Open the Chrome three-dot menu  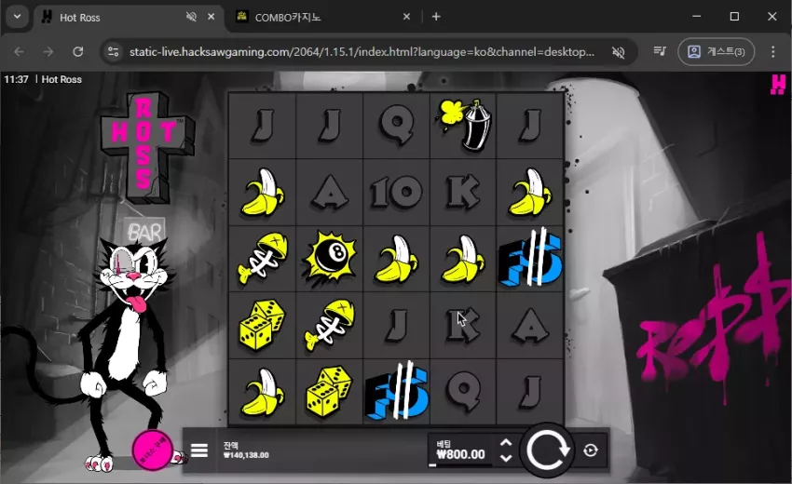(x=772, y=51)
